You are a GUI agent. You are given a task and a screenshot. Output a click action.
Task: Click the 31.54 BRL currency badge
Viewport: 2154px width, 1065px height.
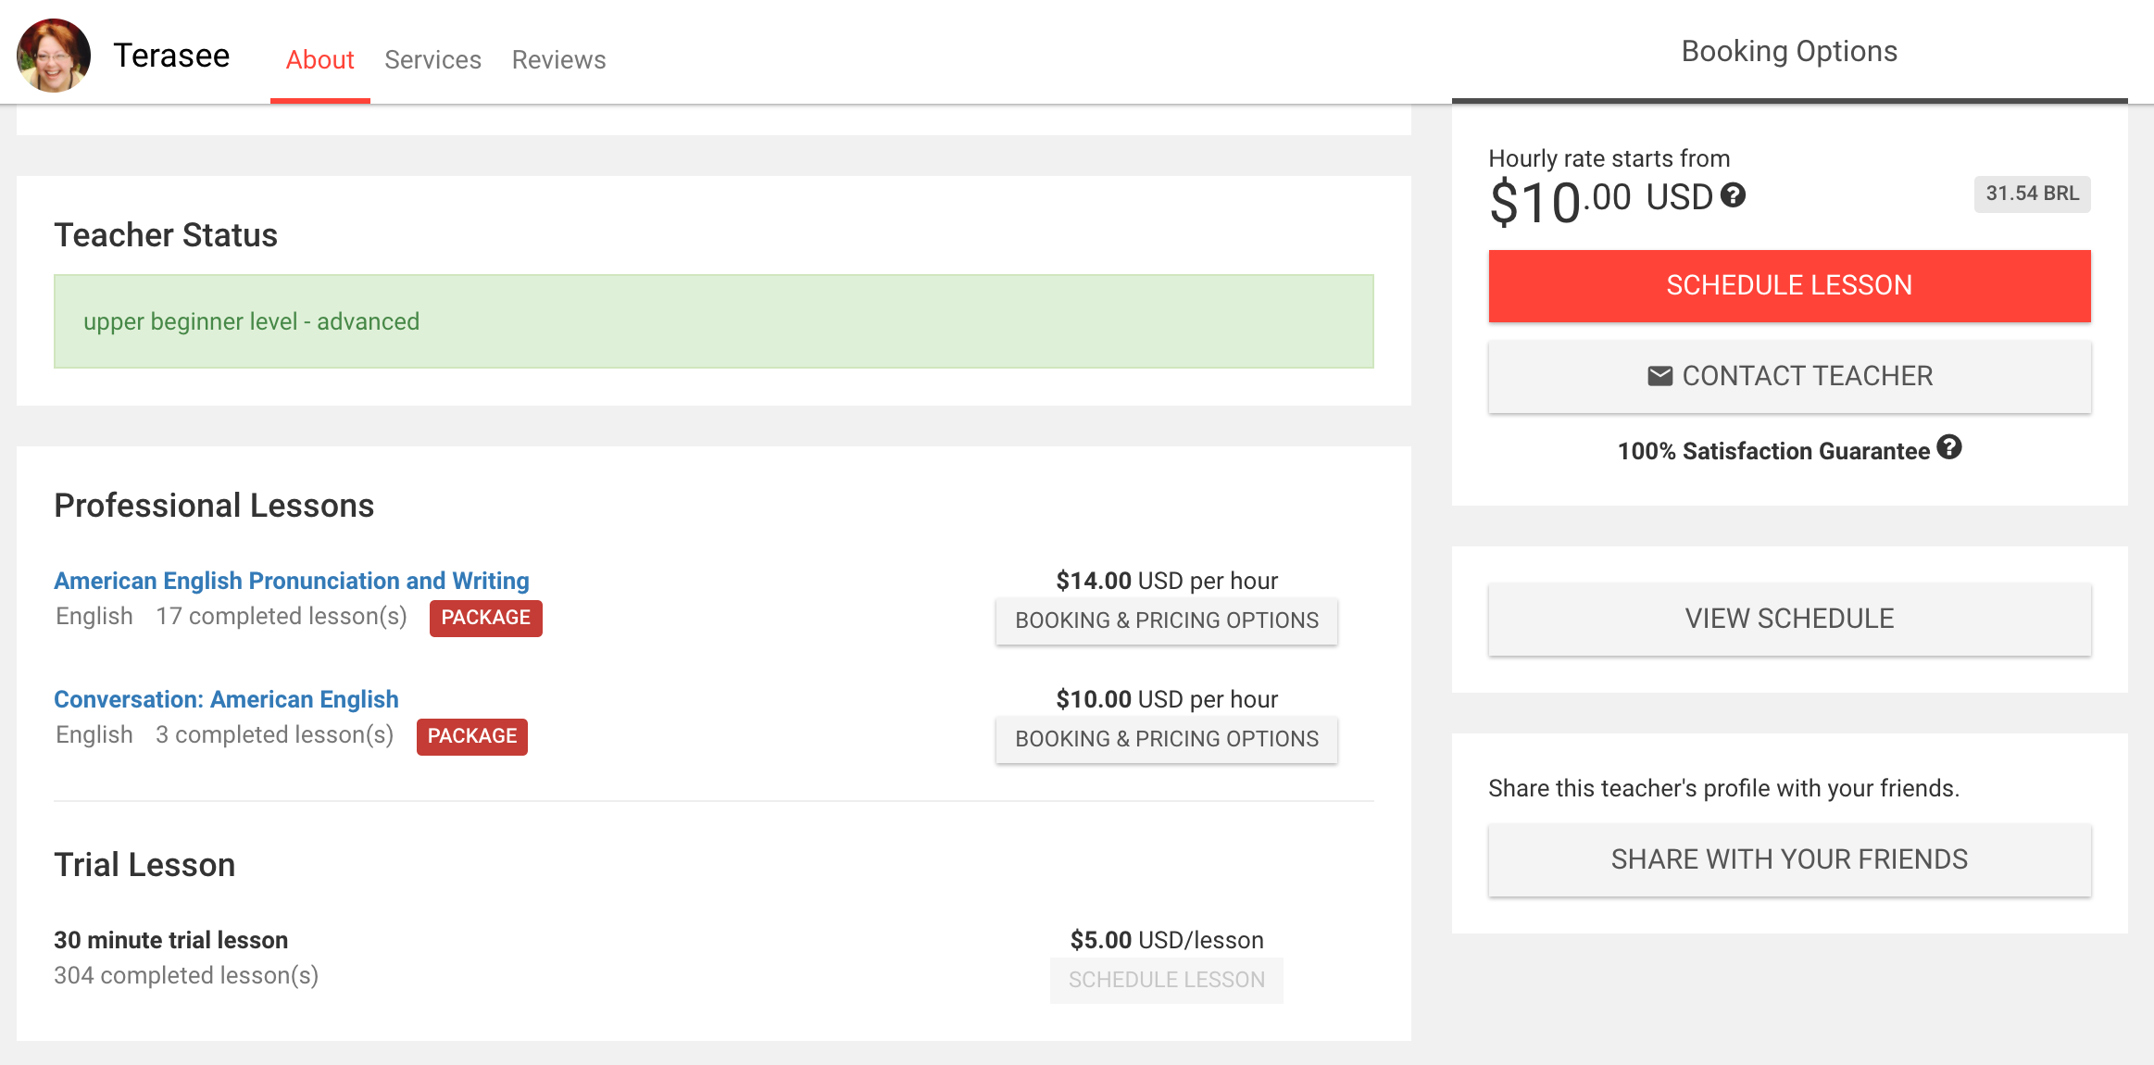click(x=2032, y=194)
